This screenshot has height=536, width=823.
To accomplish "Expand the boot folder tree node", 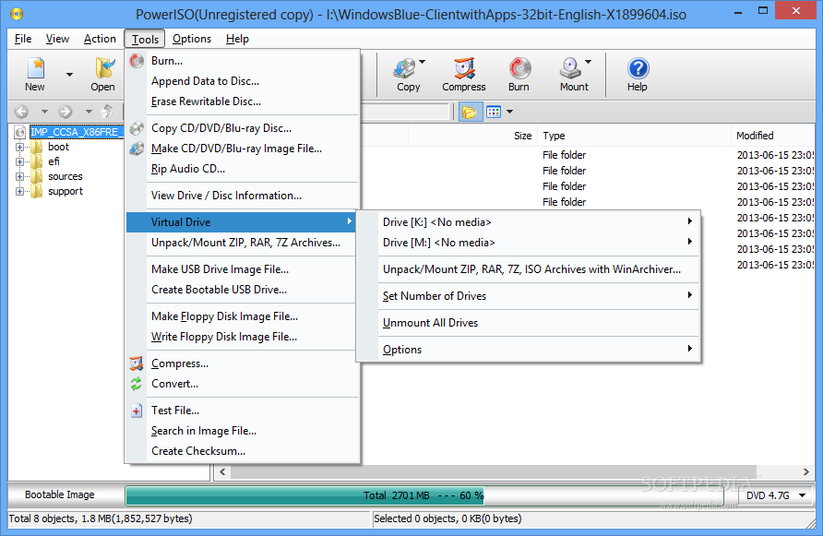I will point(20,147).
